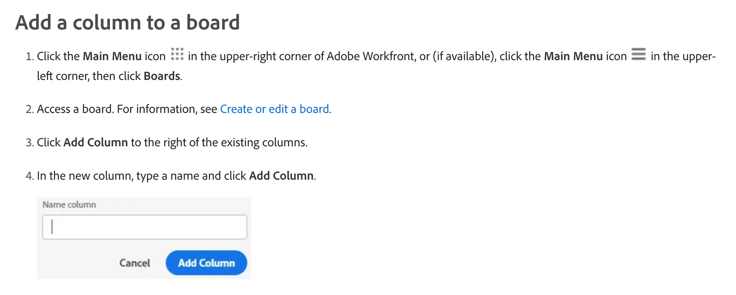Click the hamburger Main Menu icon

(639, 54)
